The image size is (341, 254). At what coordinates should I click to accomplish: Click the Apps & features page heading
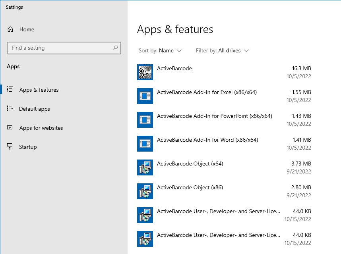[175, 29]
